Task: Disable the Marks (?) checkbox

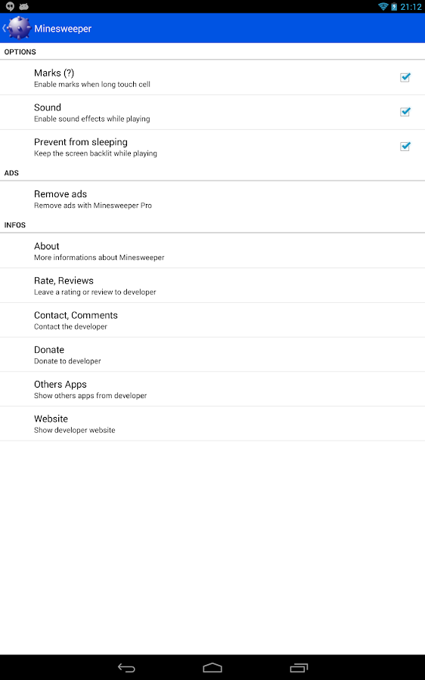Action: [x=405, y=77]
